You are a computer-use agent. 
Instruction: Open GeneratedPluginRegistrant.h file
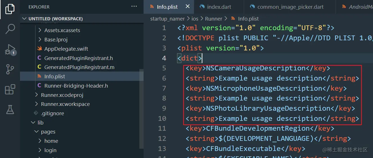(x=79, y=58)
